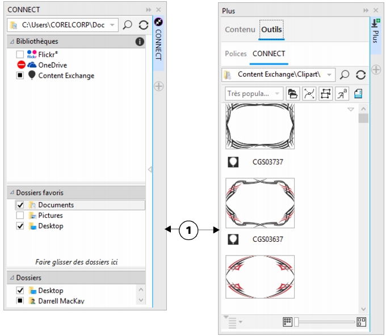
Task: Collapse the Dossiers favoris section
Action: tap(12, 193)
